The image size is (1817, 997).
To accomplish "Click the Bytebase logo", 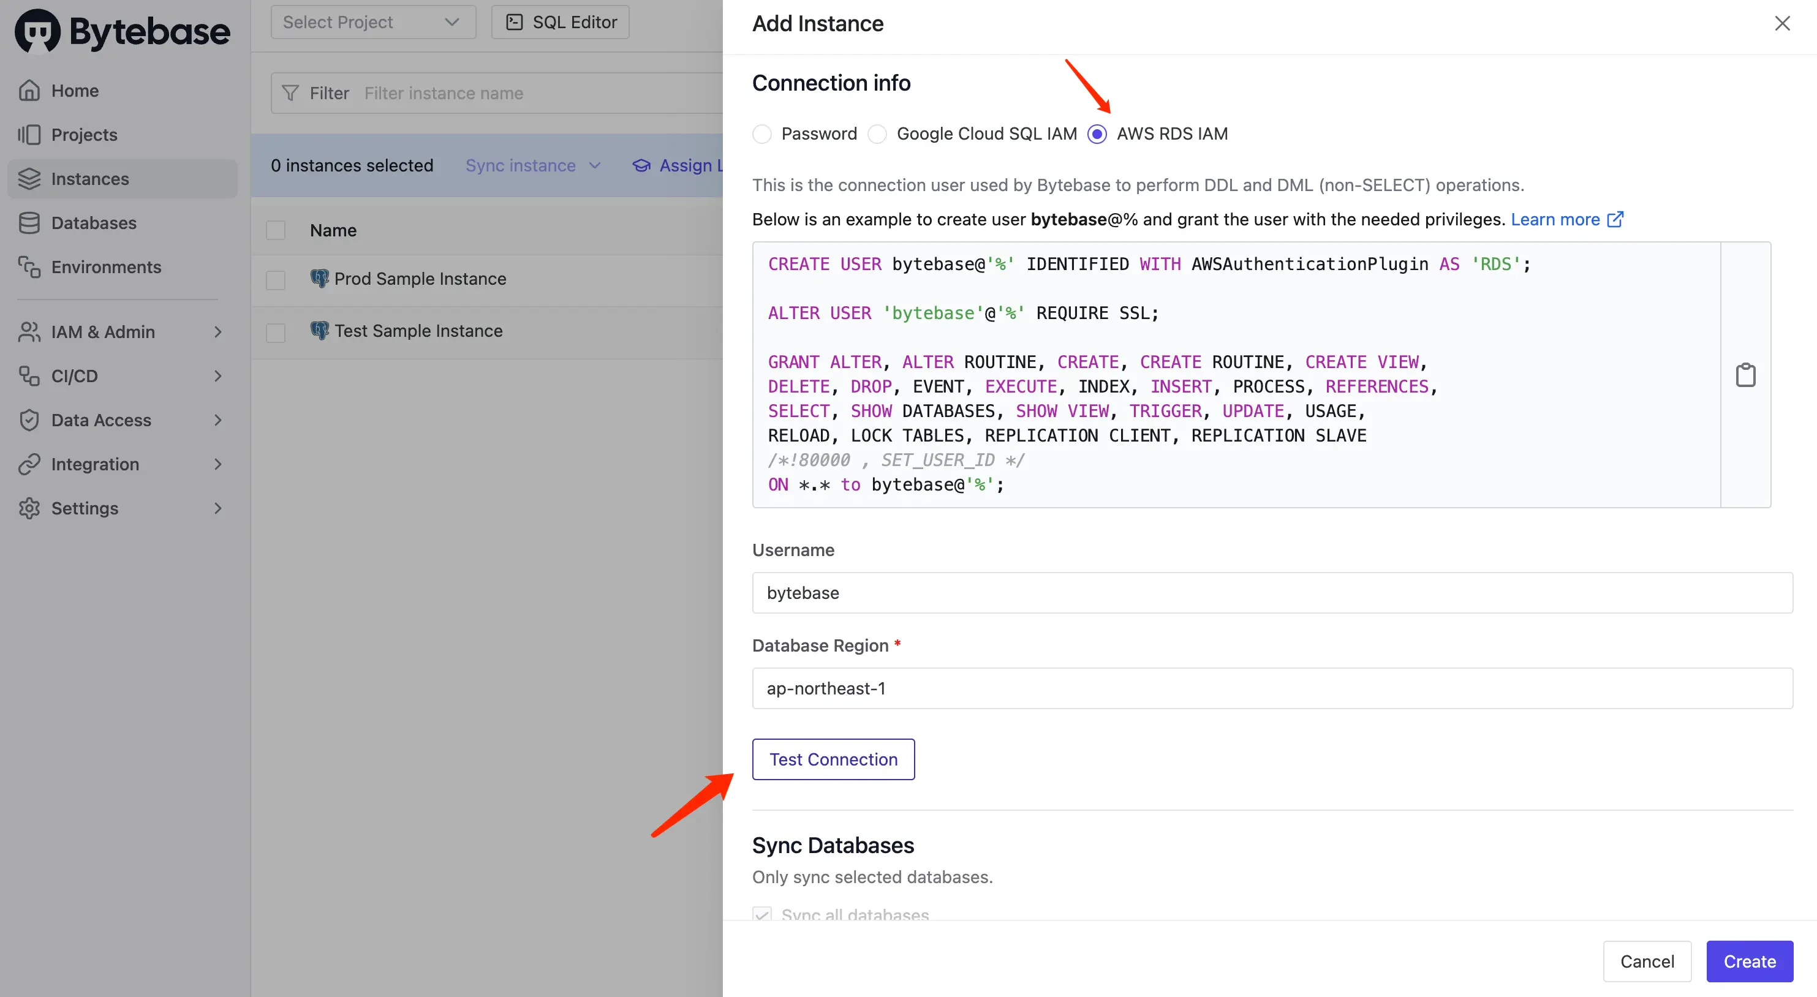I will tap(122, 29).
